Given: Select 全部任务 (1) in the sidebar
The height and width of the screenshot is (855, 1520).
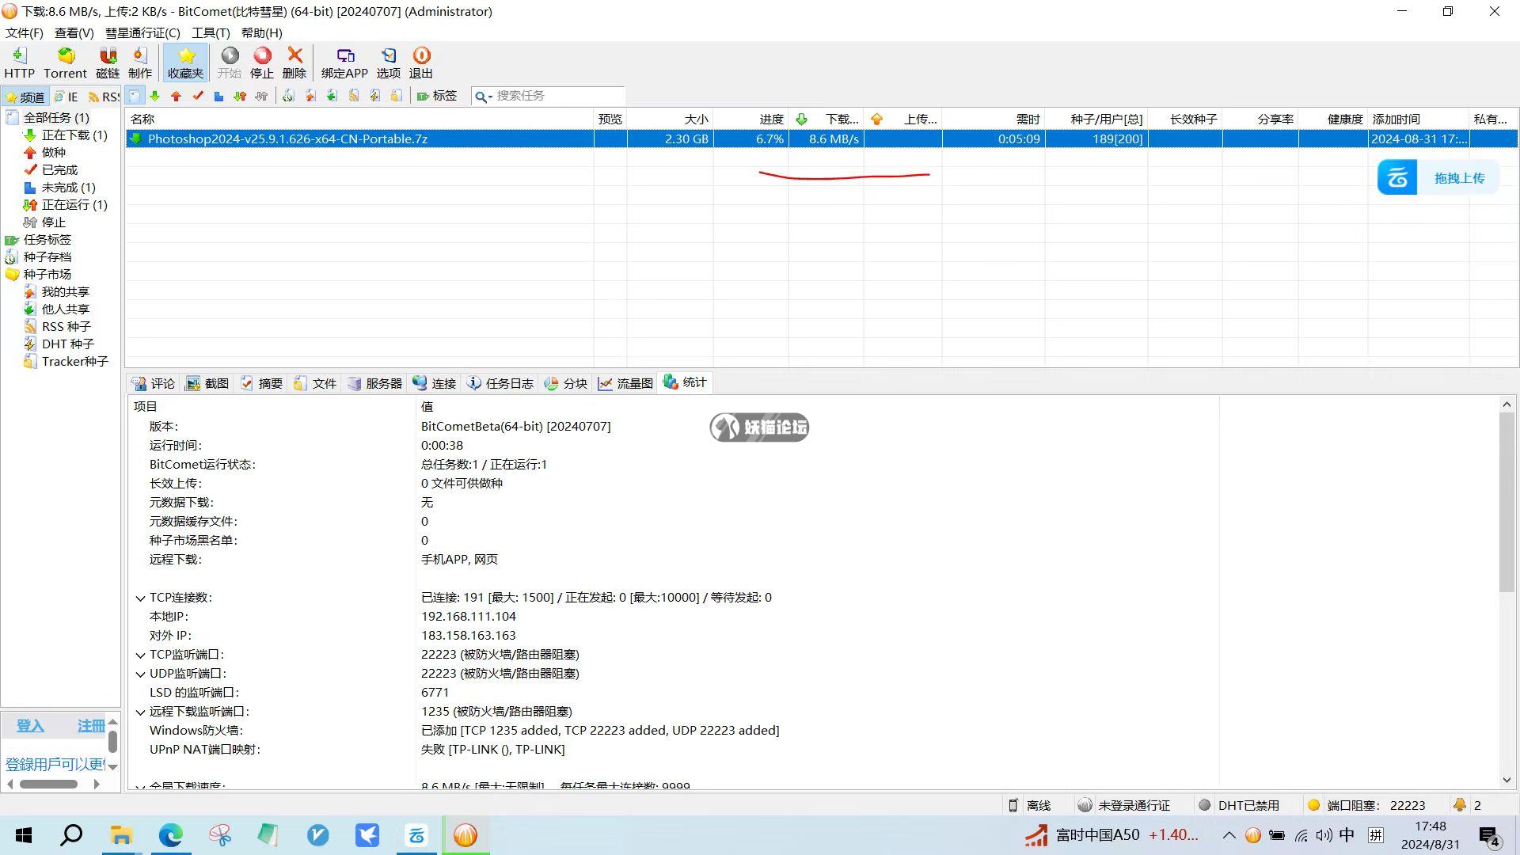Looking at the screenshot, I should [x=47, y=117].
